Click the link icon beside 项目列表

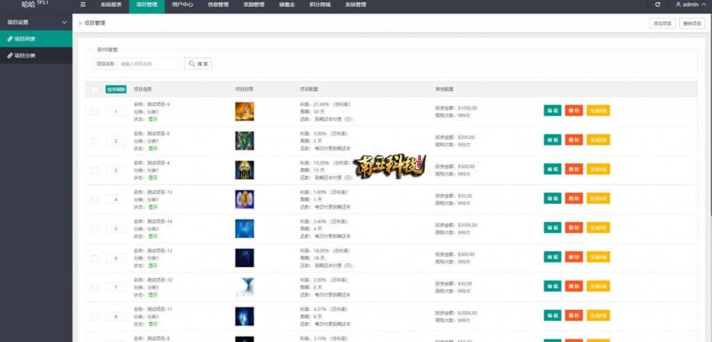(10, 39)
